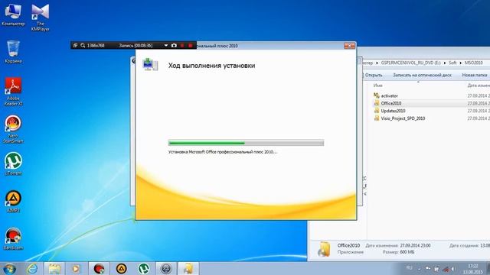Click GSP1RMCENXVOL_RU_DVD (E:) breadcrumb segment

(x=410, y=63)
